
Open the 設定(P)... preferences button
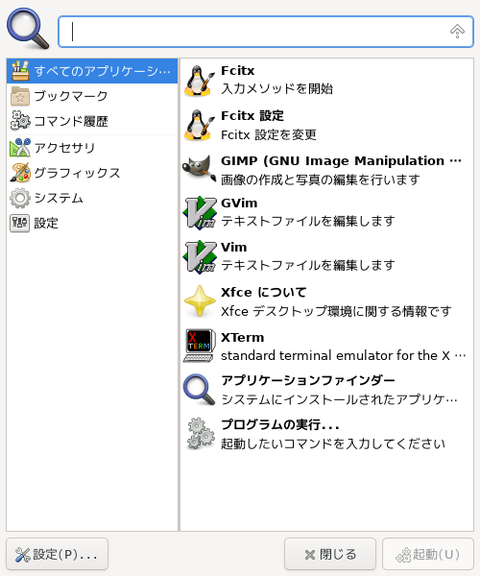[x=57, y=554]
